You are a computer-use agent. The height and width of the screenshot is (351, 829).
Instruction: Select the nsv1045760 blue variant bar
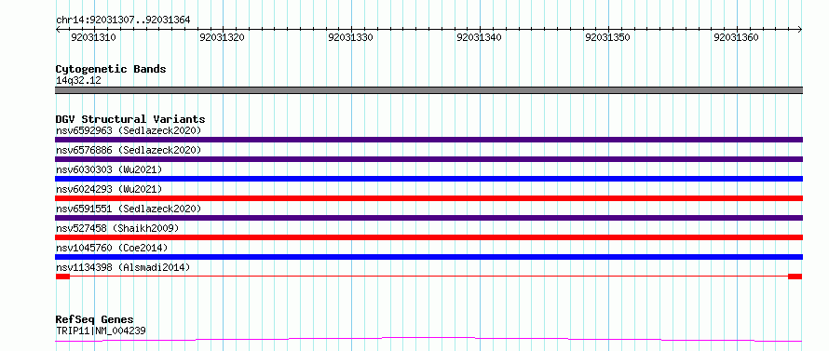(428, 257)
